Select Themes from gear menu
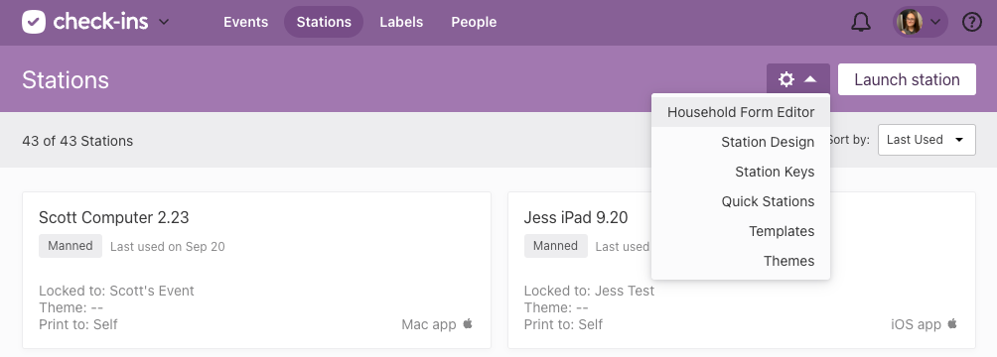 click(741, 261)
